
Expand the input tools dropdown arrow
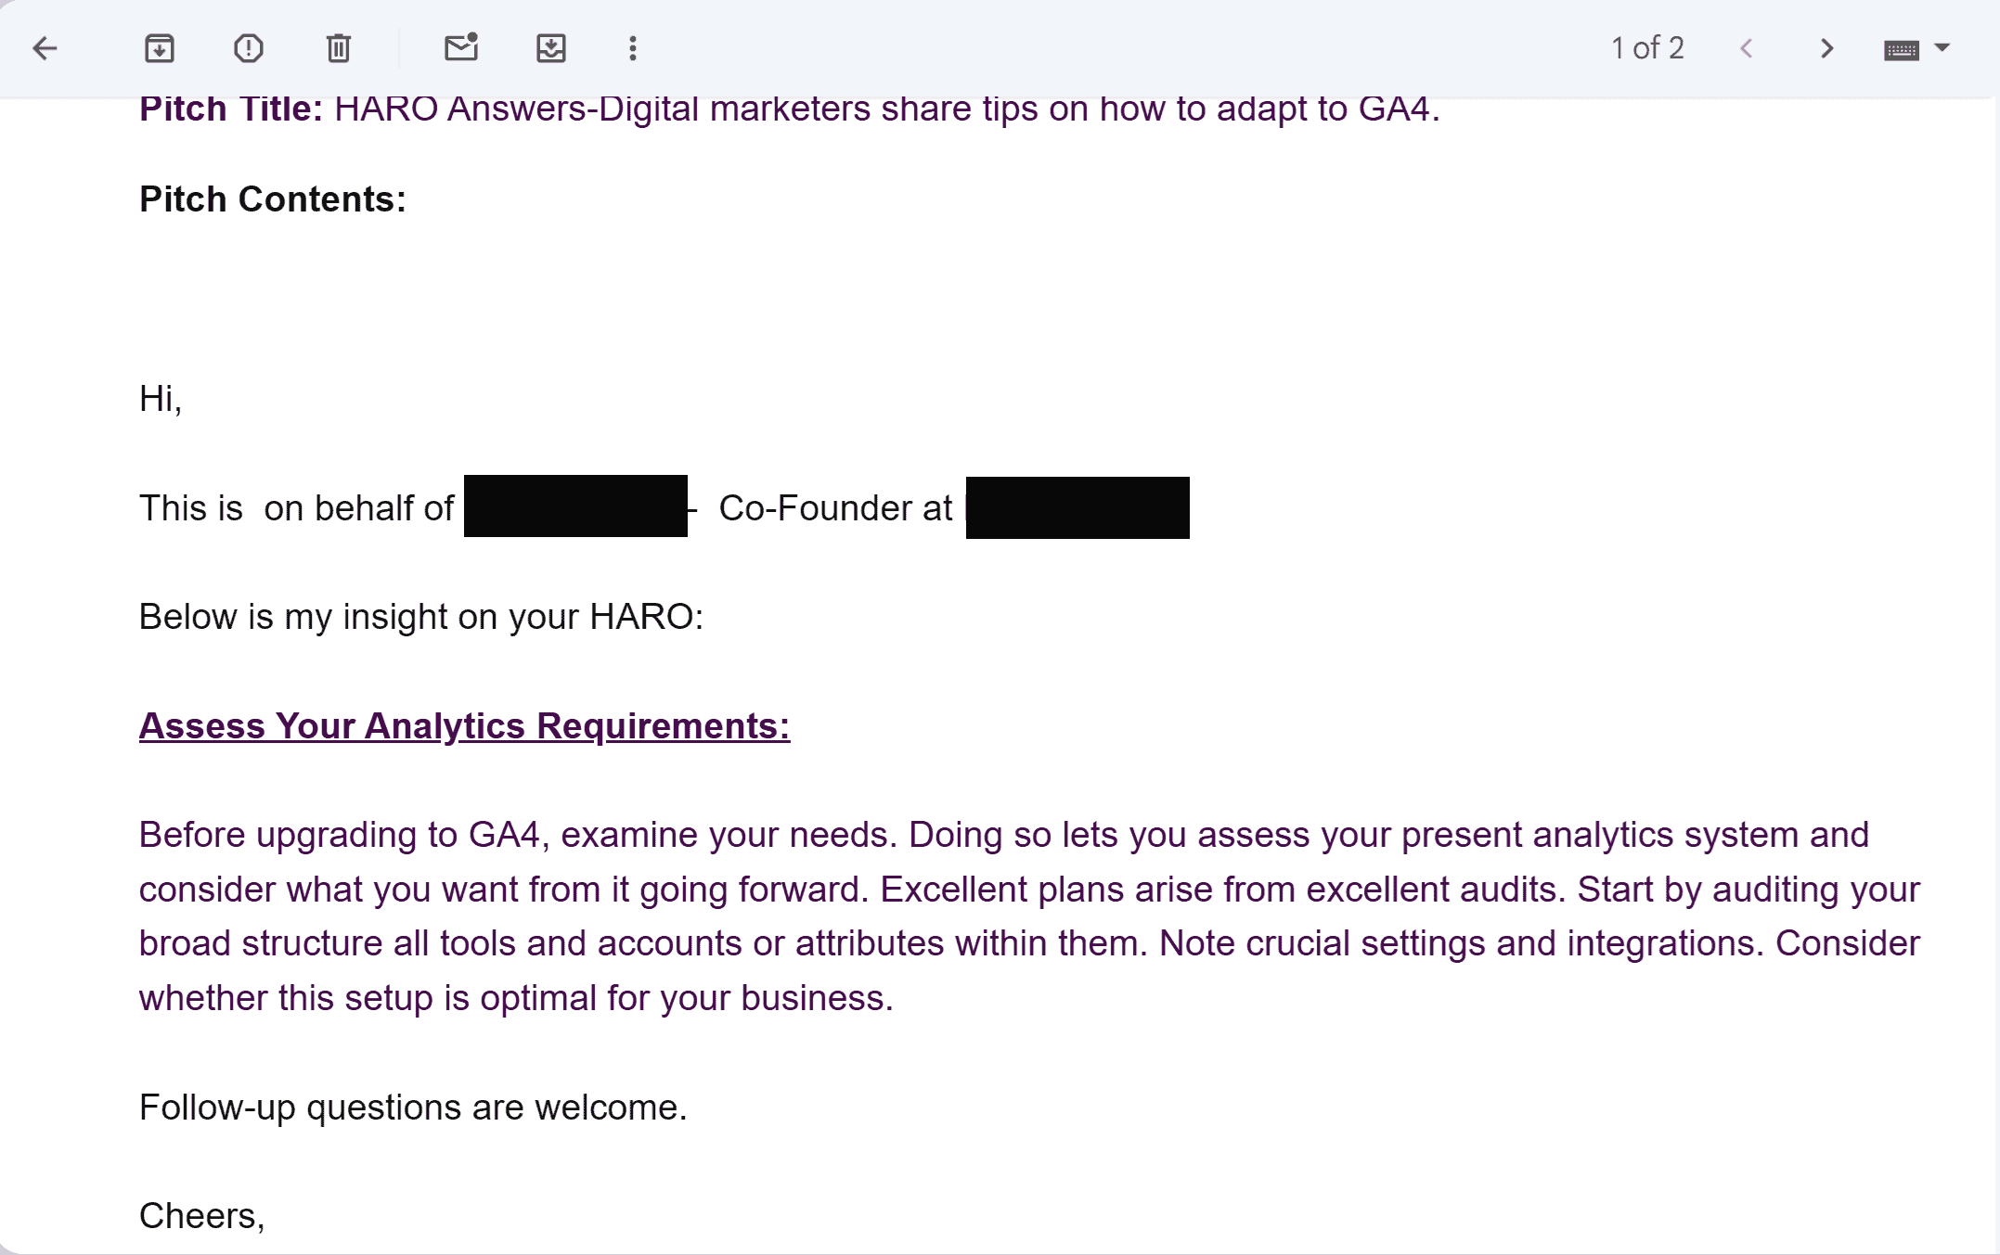pos(1942,47)
